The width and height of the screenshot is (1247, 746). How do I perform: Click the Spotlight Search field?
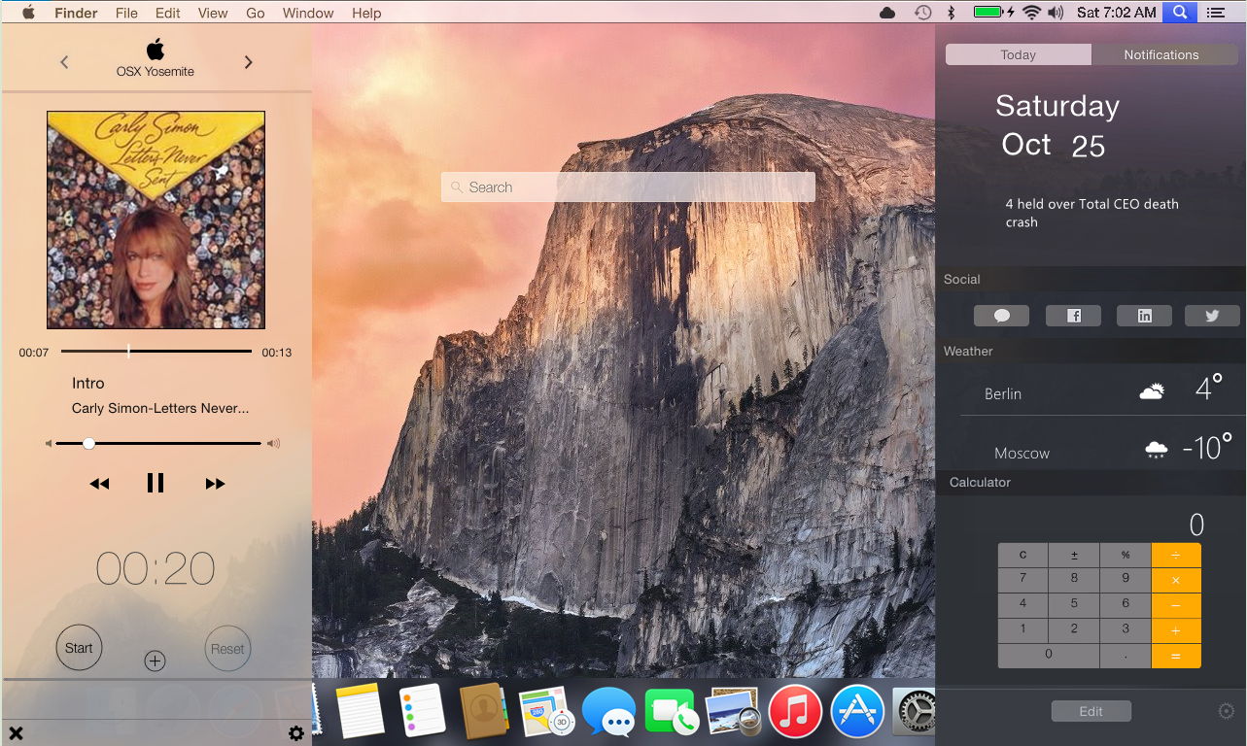628,187
